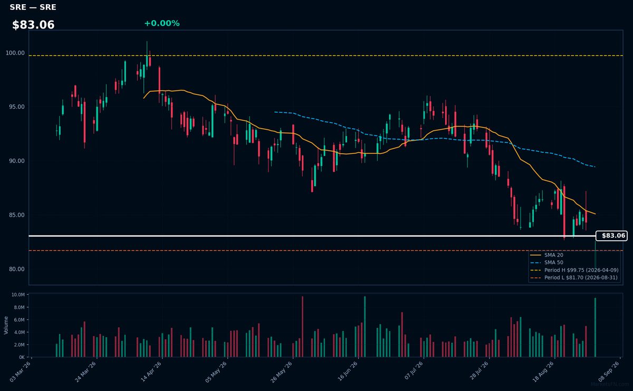Click the SRE — SRE chart title

[x=33, y=7]
